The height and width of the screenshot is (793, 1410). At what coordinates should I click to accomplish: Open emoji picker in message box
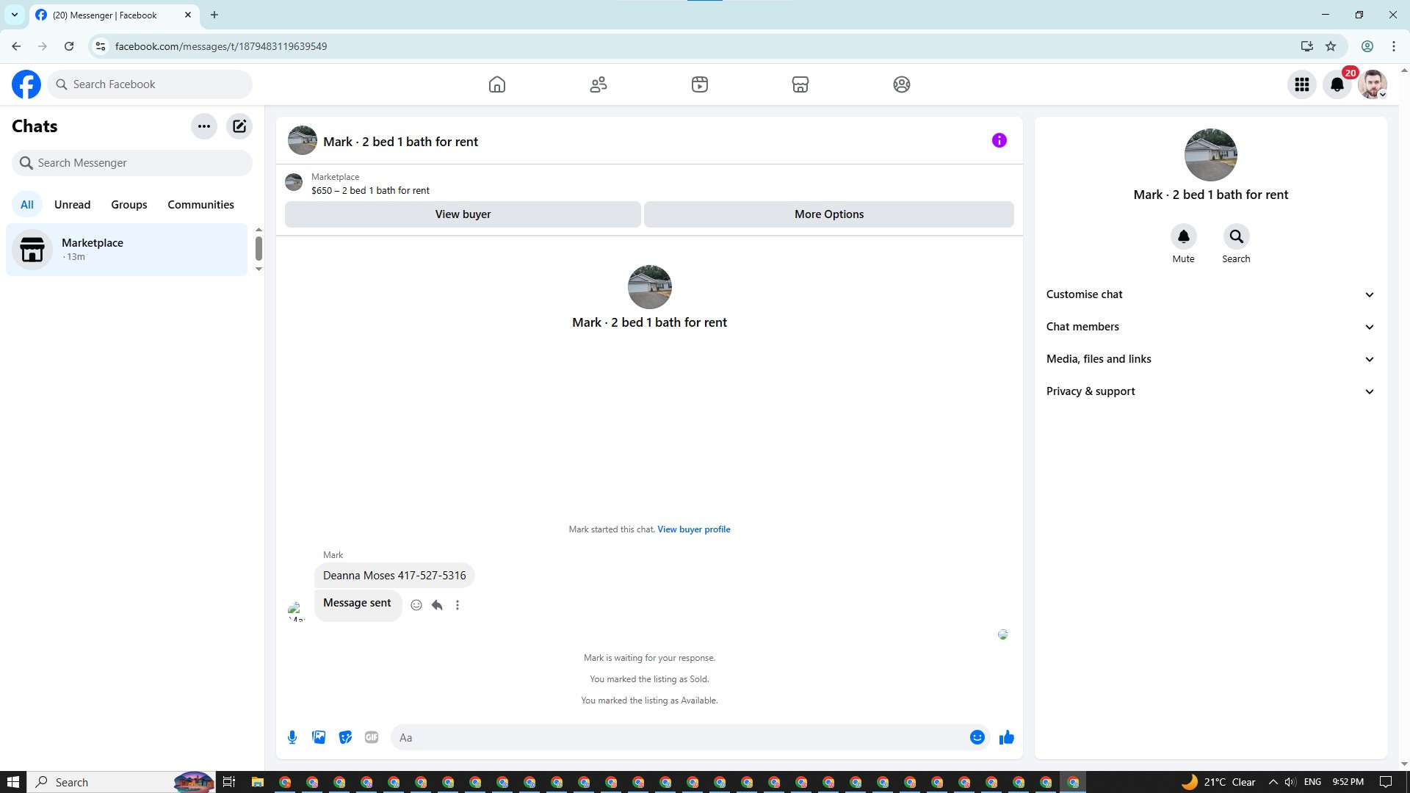(x=977, y=737)
